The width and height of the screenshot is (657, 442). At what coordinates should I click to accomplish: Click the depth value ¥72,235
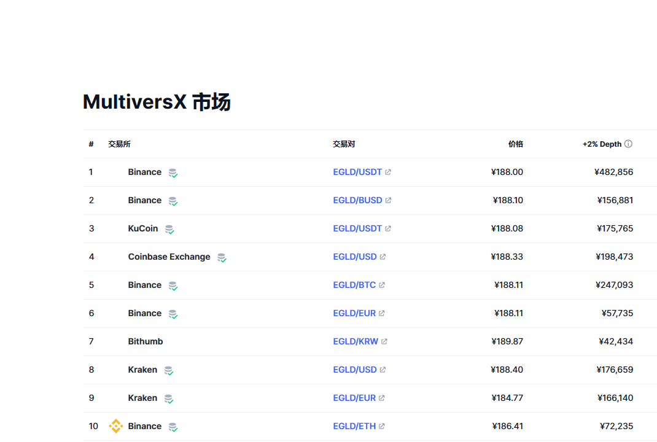coord(616,426)
